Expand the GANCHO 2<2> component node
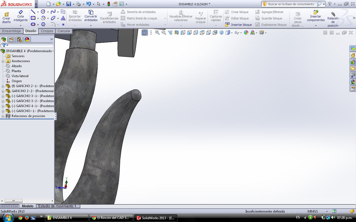The width and height of the screenshot is (356, 222). (3, 91)
